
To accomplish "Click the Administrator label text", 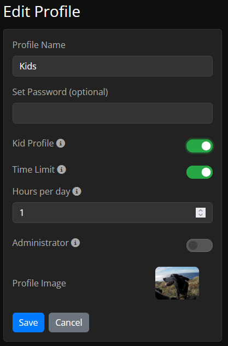I will pyautogui.click(x=40, y=243).
